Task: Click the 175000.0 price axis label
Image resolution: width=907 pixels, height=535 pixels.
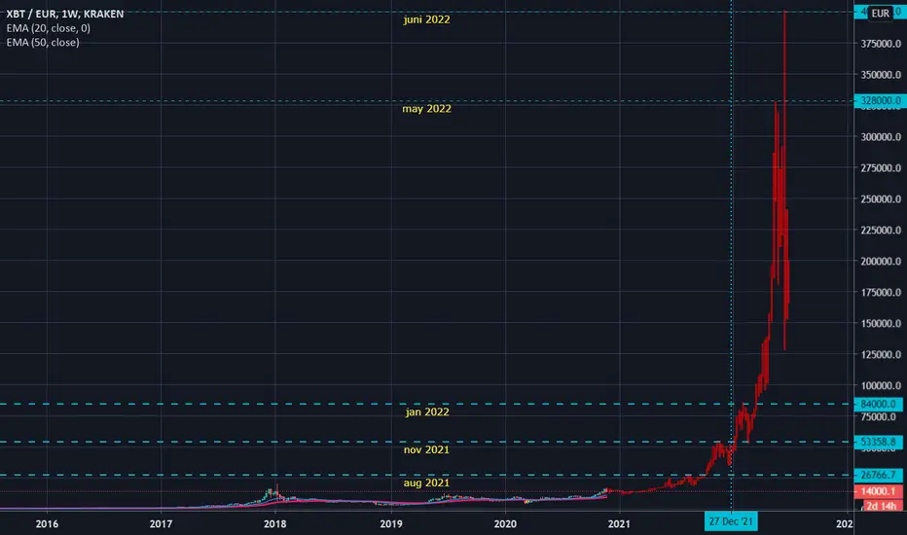Action: tap(881, 293)
